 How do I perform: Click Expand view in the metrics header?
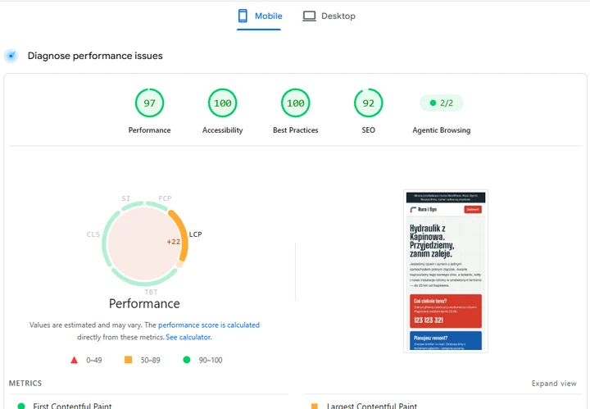(554, 384)
